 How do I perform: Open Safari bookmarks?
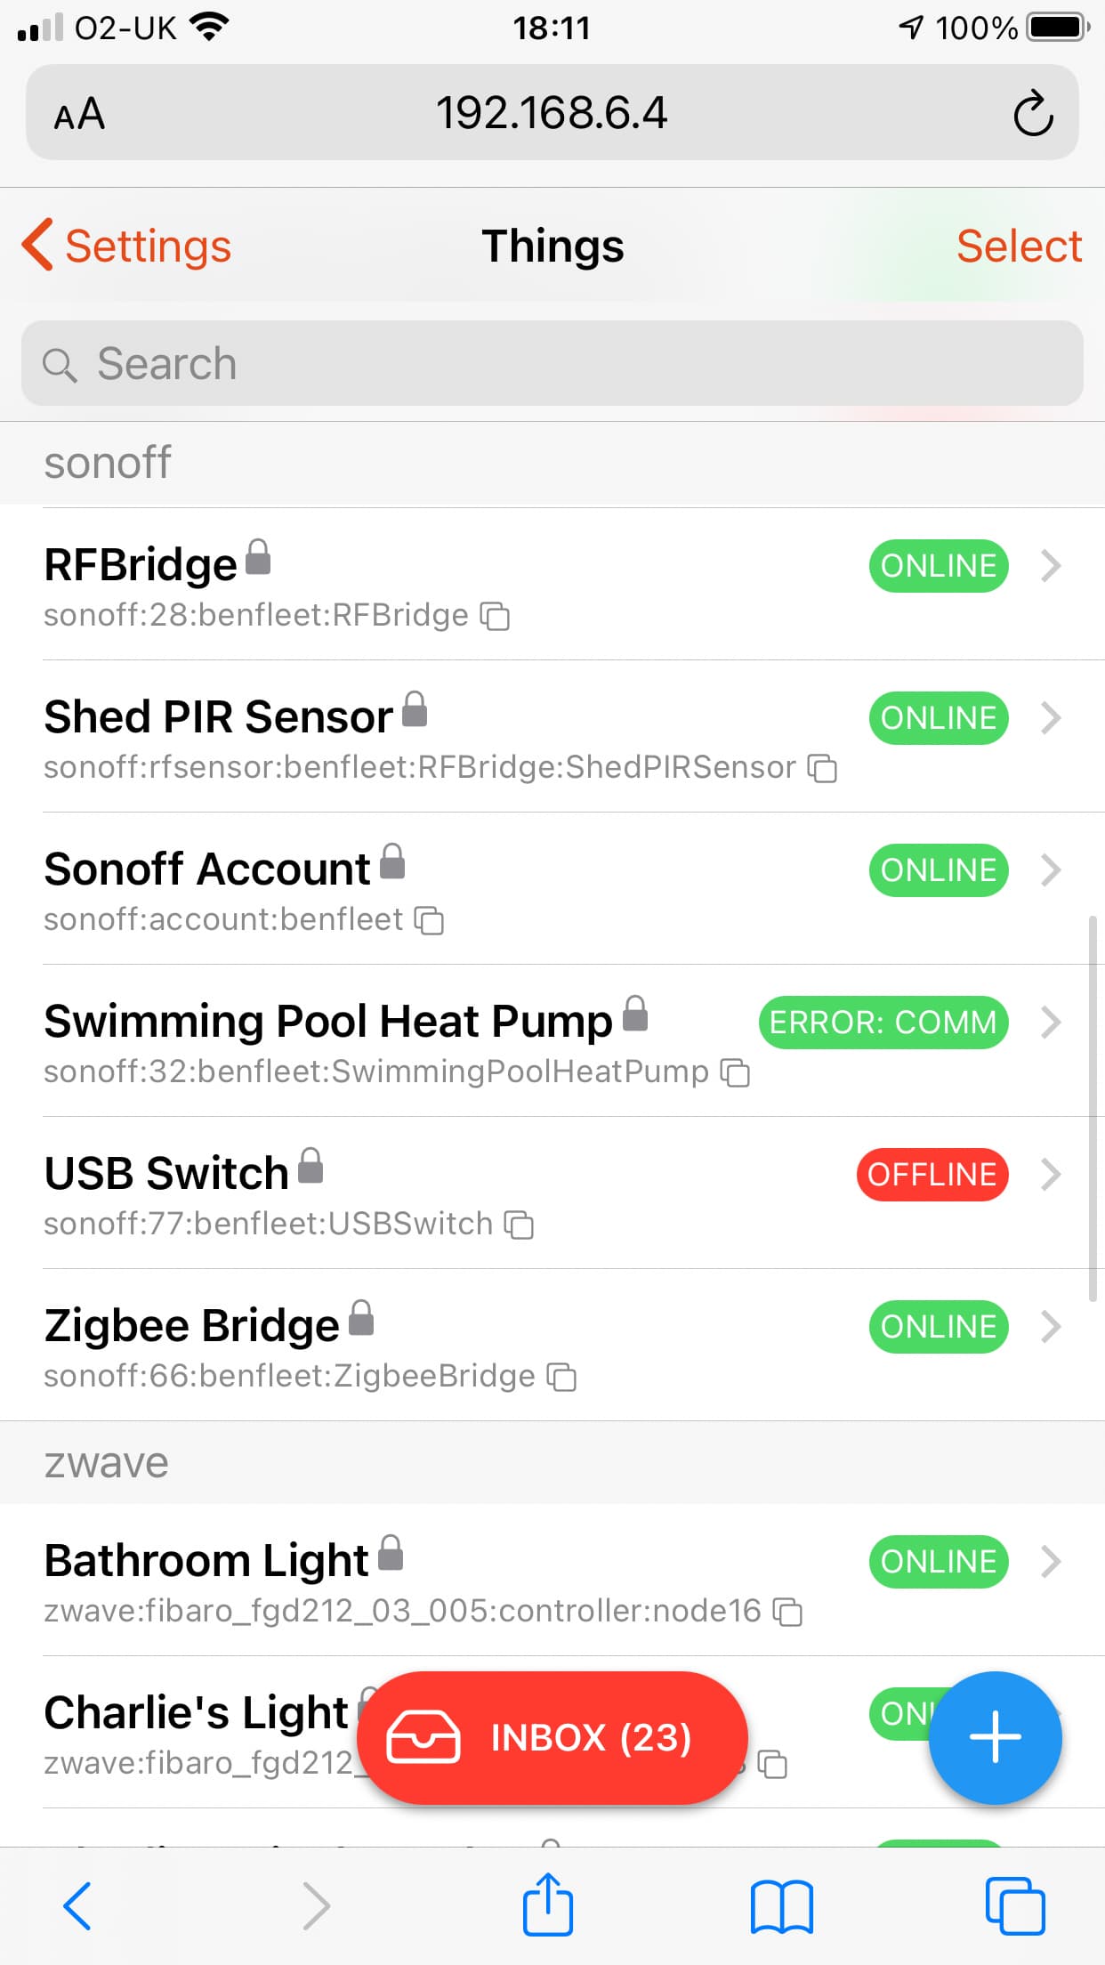(x=781, y=1905)
